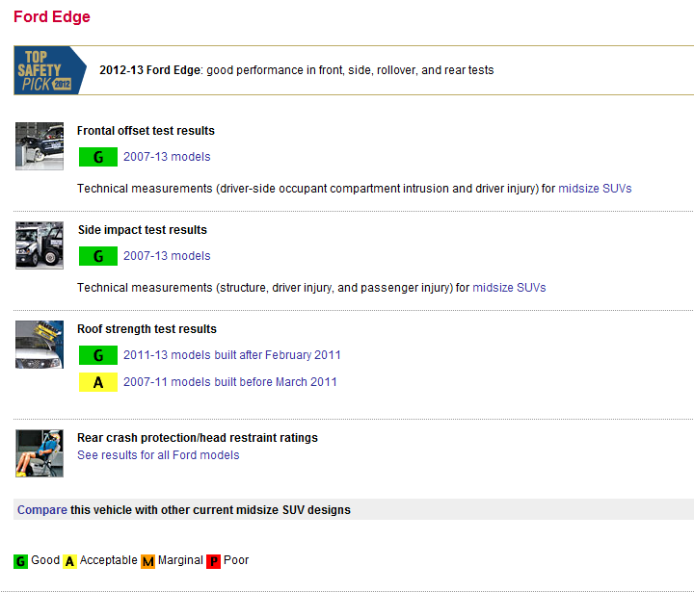Click the word Poor in the legend
694x592 pixels.
pos(236,560)
